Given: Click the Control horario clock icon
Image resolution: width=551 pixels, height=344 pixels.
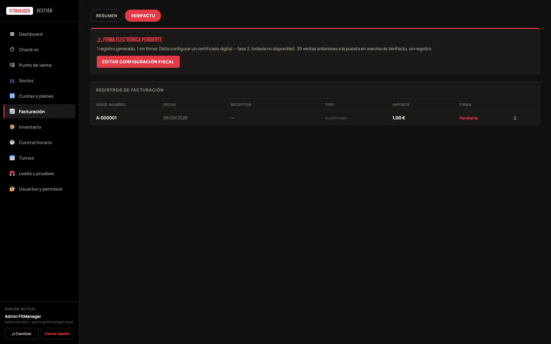Looking at the screenshot, I should [12, 142].
